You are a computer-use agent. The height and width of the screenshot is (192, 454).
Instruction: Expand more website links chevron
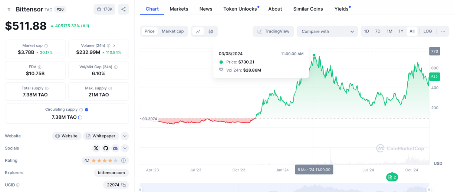tap(125, 136)
